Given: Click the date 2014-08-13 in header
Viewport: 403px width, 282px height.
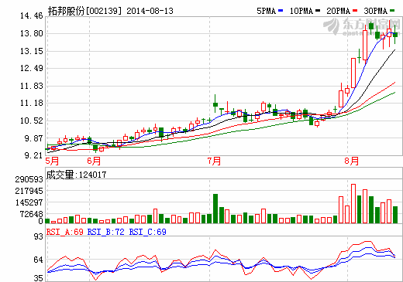Looking at the screenshot, I should pos(150,11).
